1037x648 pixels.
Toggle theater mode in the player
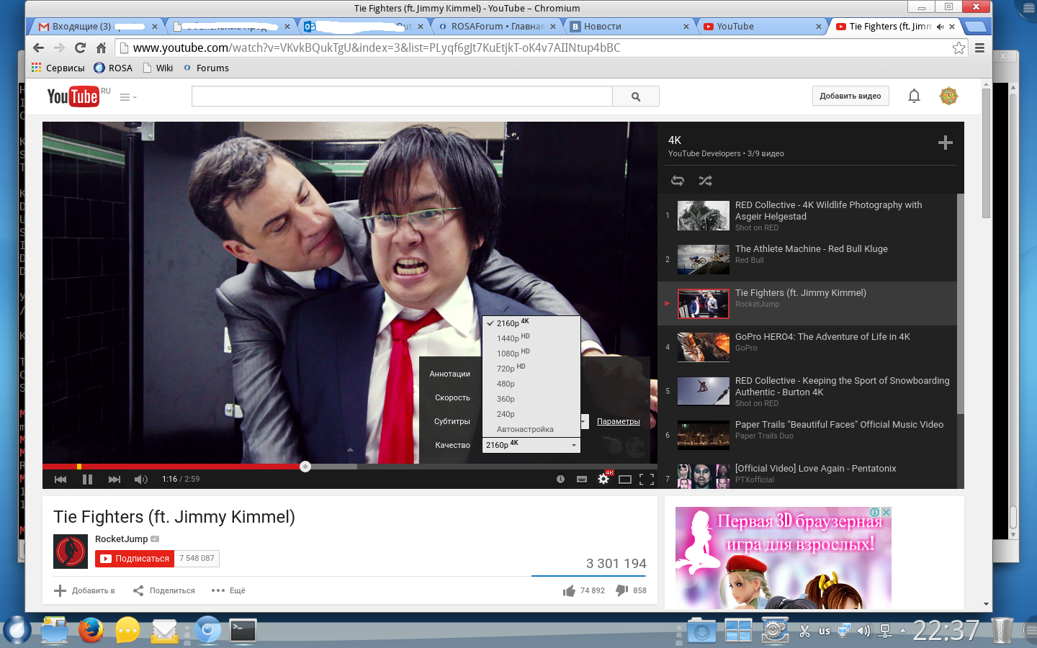[625, 480]
